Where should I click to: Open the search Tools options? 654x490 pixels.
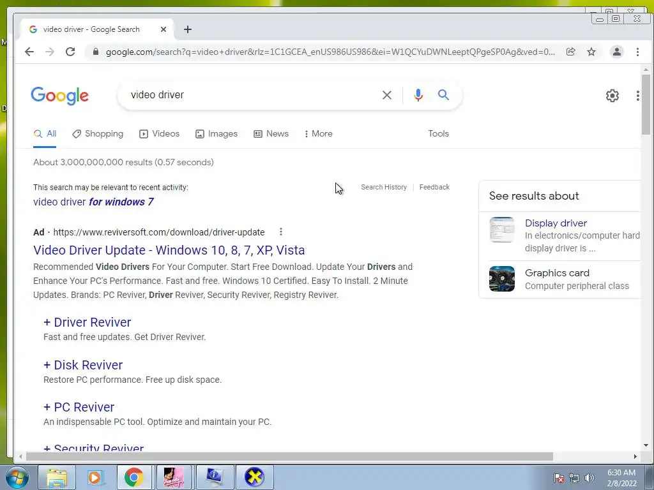pos(438,134)
